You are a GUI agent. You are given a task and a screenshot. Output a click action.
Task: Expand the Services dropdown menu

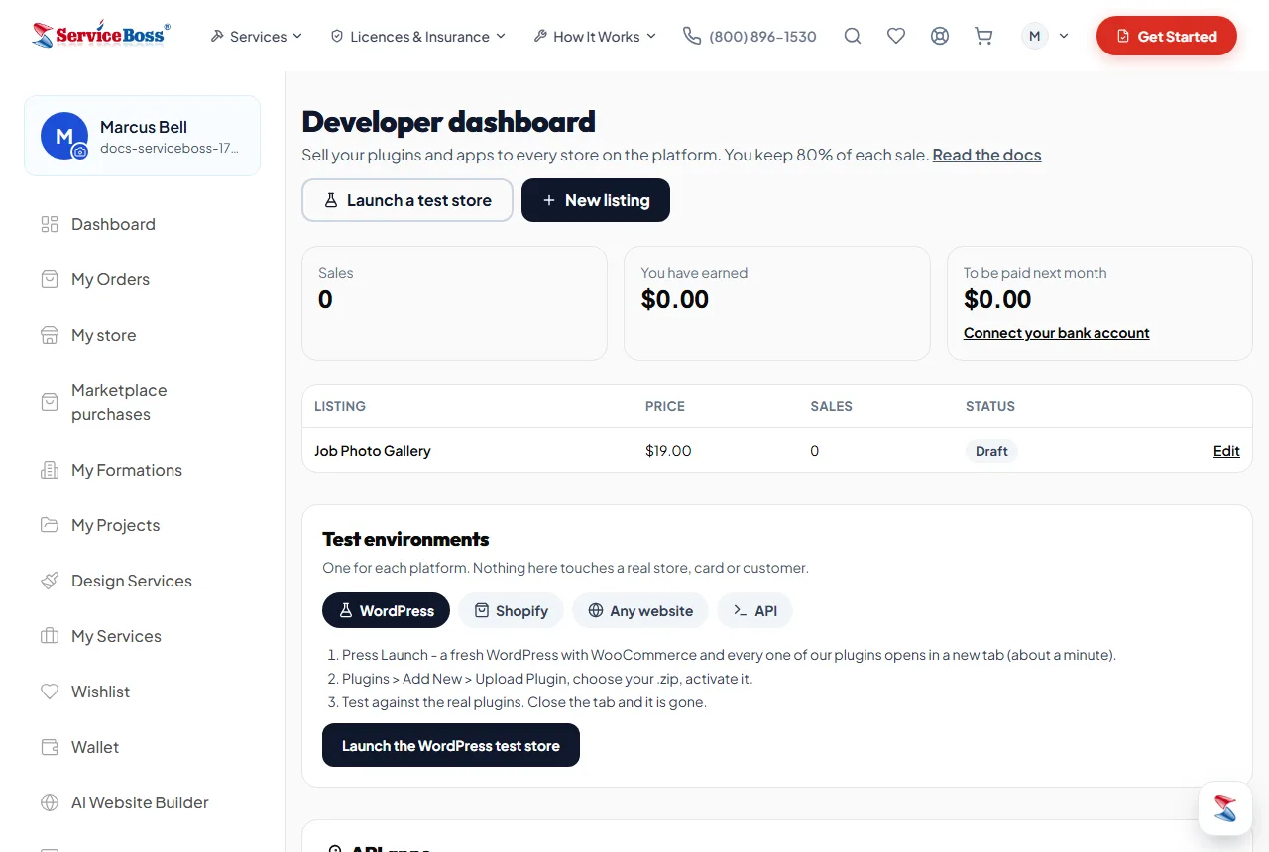257,36
